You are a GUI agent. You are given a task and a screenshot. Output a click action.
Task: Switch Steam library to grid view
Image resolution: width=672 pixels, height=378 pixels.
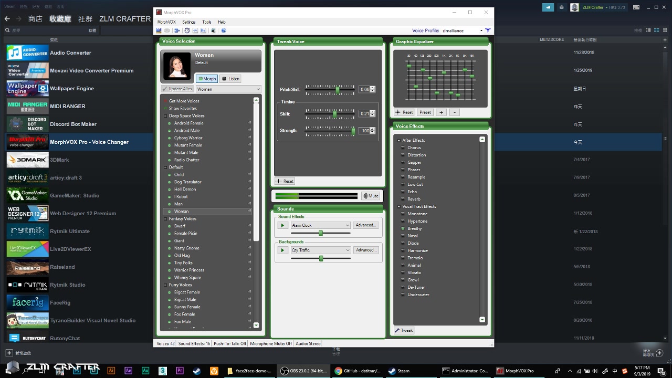[x=665, y=30]
